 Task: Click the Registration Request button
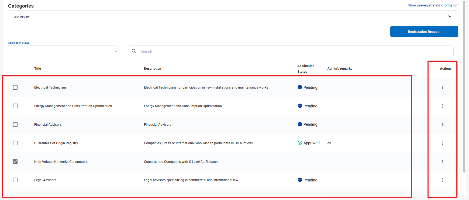(x=424, y=31)
